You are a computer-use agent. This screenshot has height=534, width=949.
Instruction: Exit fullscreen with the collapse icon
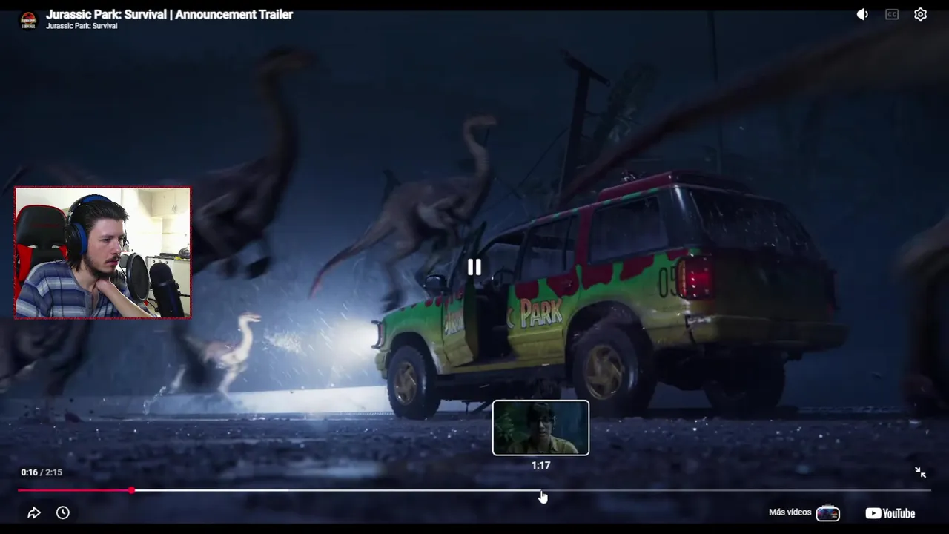pyautogui.click(x=920, y=472)
